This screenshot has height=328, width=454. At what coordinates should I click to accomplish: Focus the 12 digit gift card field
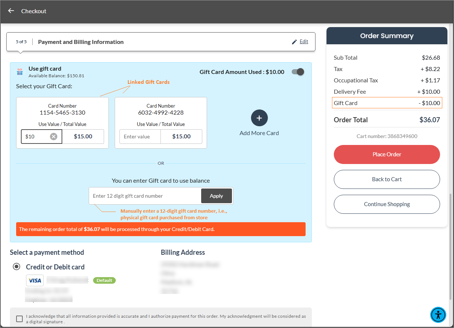click(145, 196)
